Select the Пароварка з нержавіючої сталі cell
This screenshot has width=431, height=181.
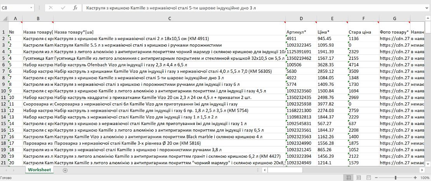[x=170, y=143]
